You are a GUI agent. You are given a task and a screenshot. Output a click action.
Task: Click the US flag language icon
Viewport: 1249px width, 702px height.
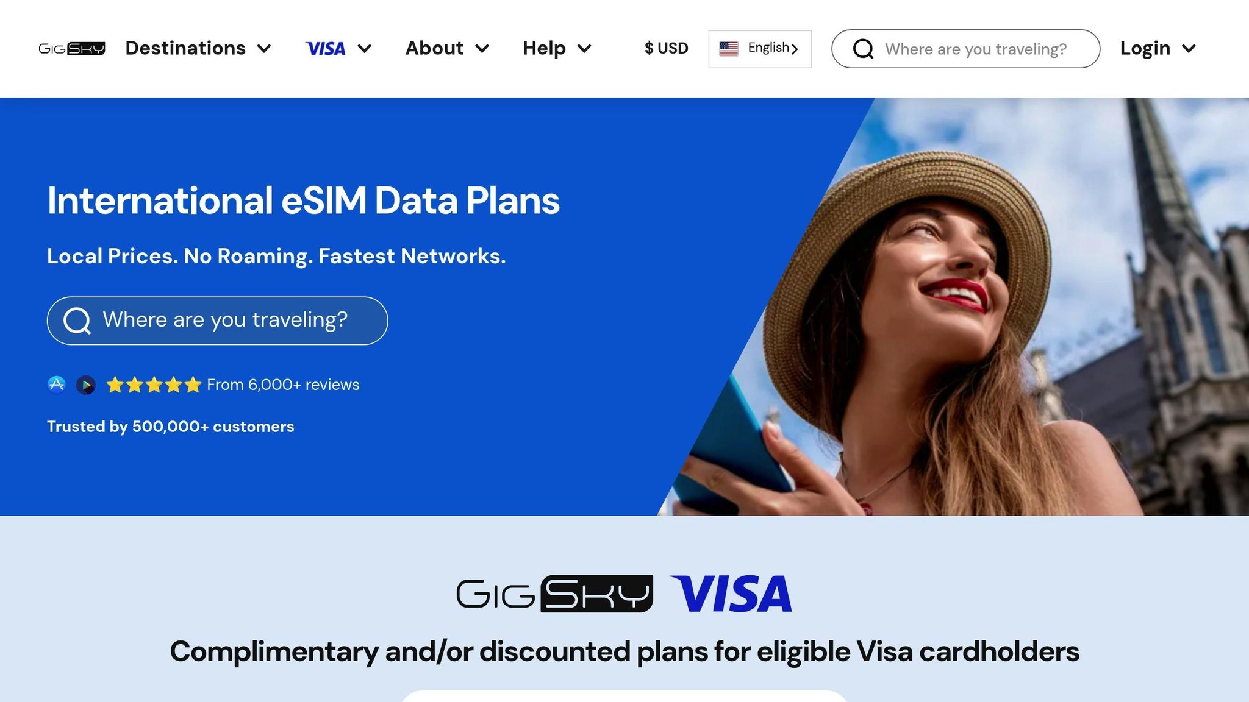[x=729, y=48]
